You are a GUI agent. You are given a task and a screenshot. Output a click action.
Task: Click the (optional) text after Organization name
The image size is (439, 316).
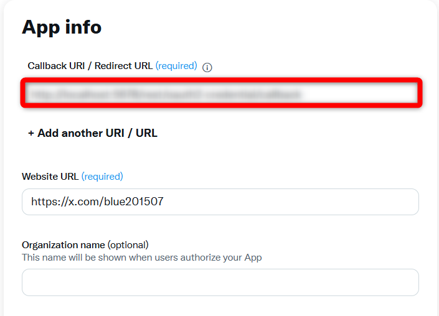click(x=128, y=245)
